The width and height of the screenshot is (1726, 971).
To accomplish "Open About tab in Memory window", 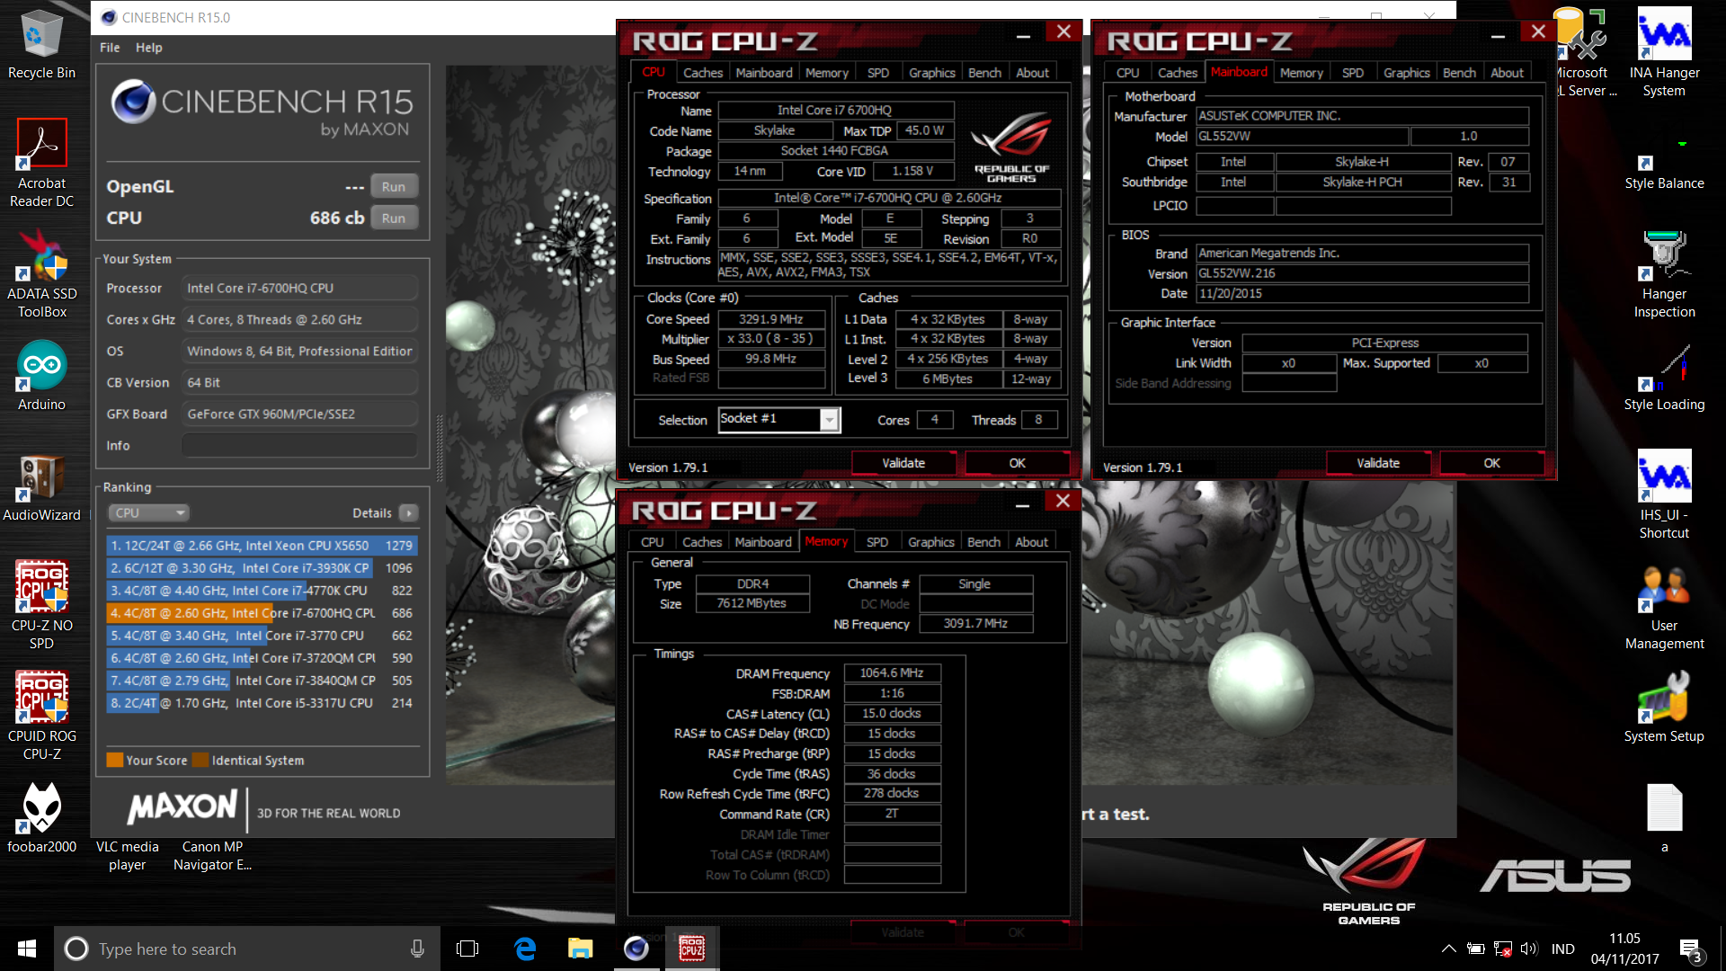I will click(1031, 542).
